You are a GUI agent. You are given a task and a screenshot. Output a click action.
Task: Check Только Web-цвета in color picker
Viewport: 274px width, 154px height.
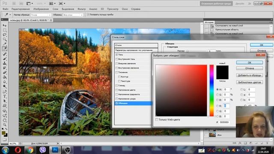[x=157, y=120]
